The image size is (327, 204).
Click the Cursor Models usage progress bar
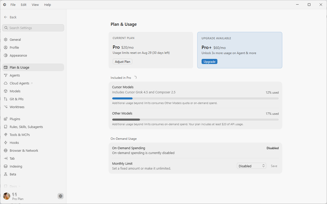(195, 98)
